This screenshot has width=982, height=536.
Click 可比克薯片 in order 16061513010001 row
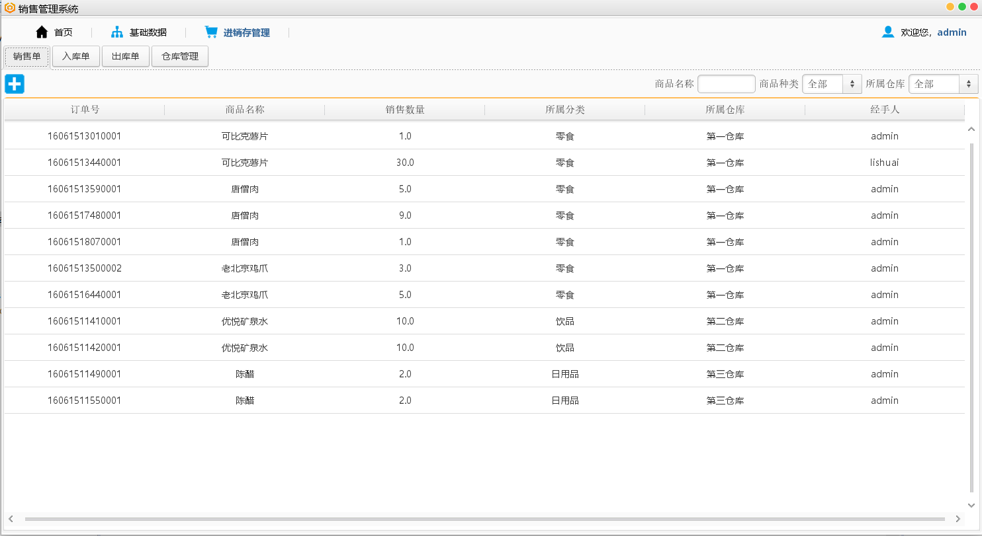click(x=245, y=136)
